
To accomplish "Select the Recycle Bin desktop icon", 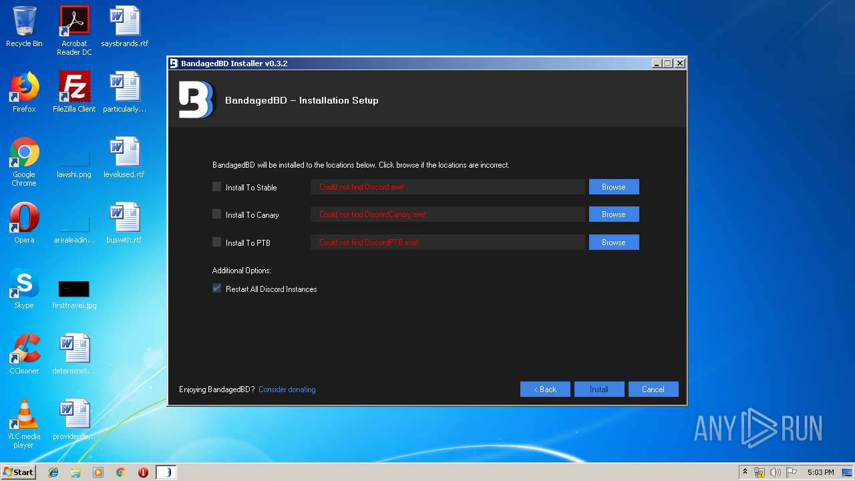I will (x=24, y=27).
